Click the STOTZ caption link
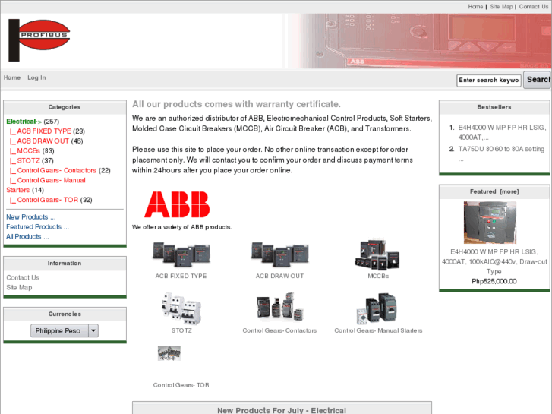 click(x=181, y=330)
